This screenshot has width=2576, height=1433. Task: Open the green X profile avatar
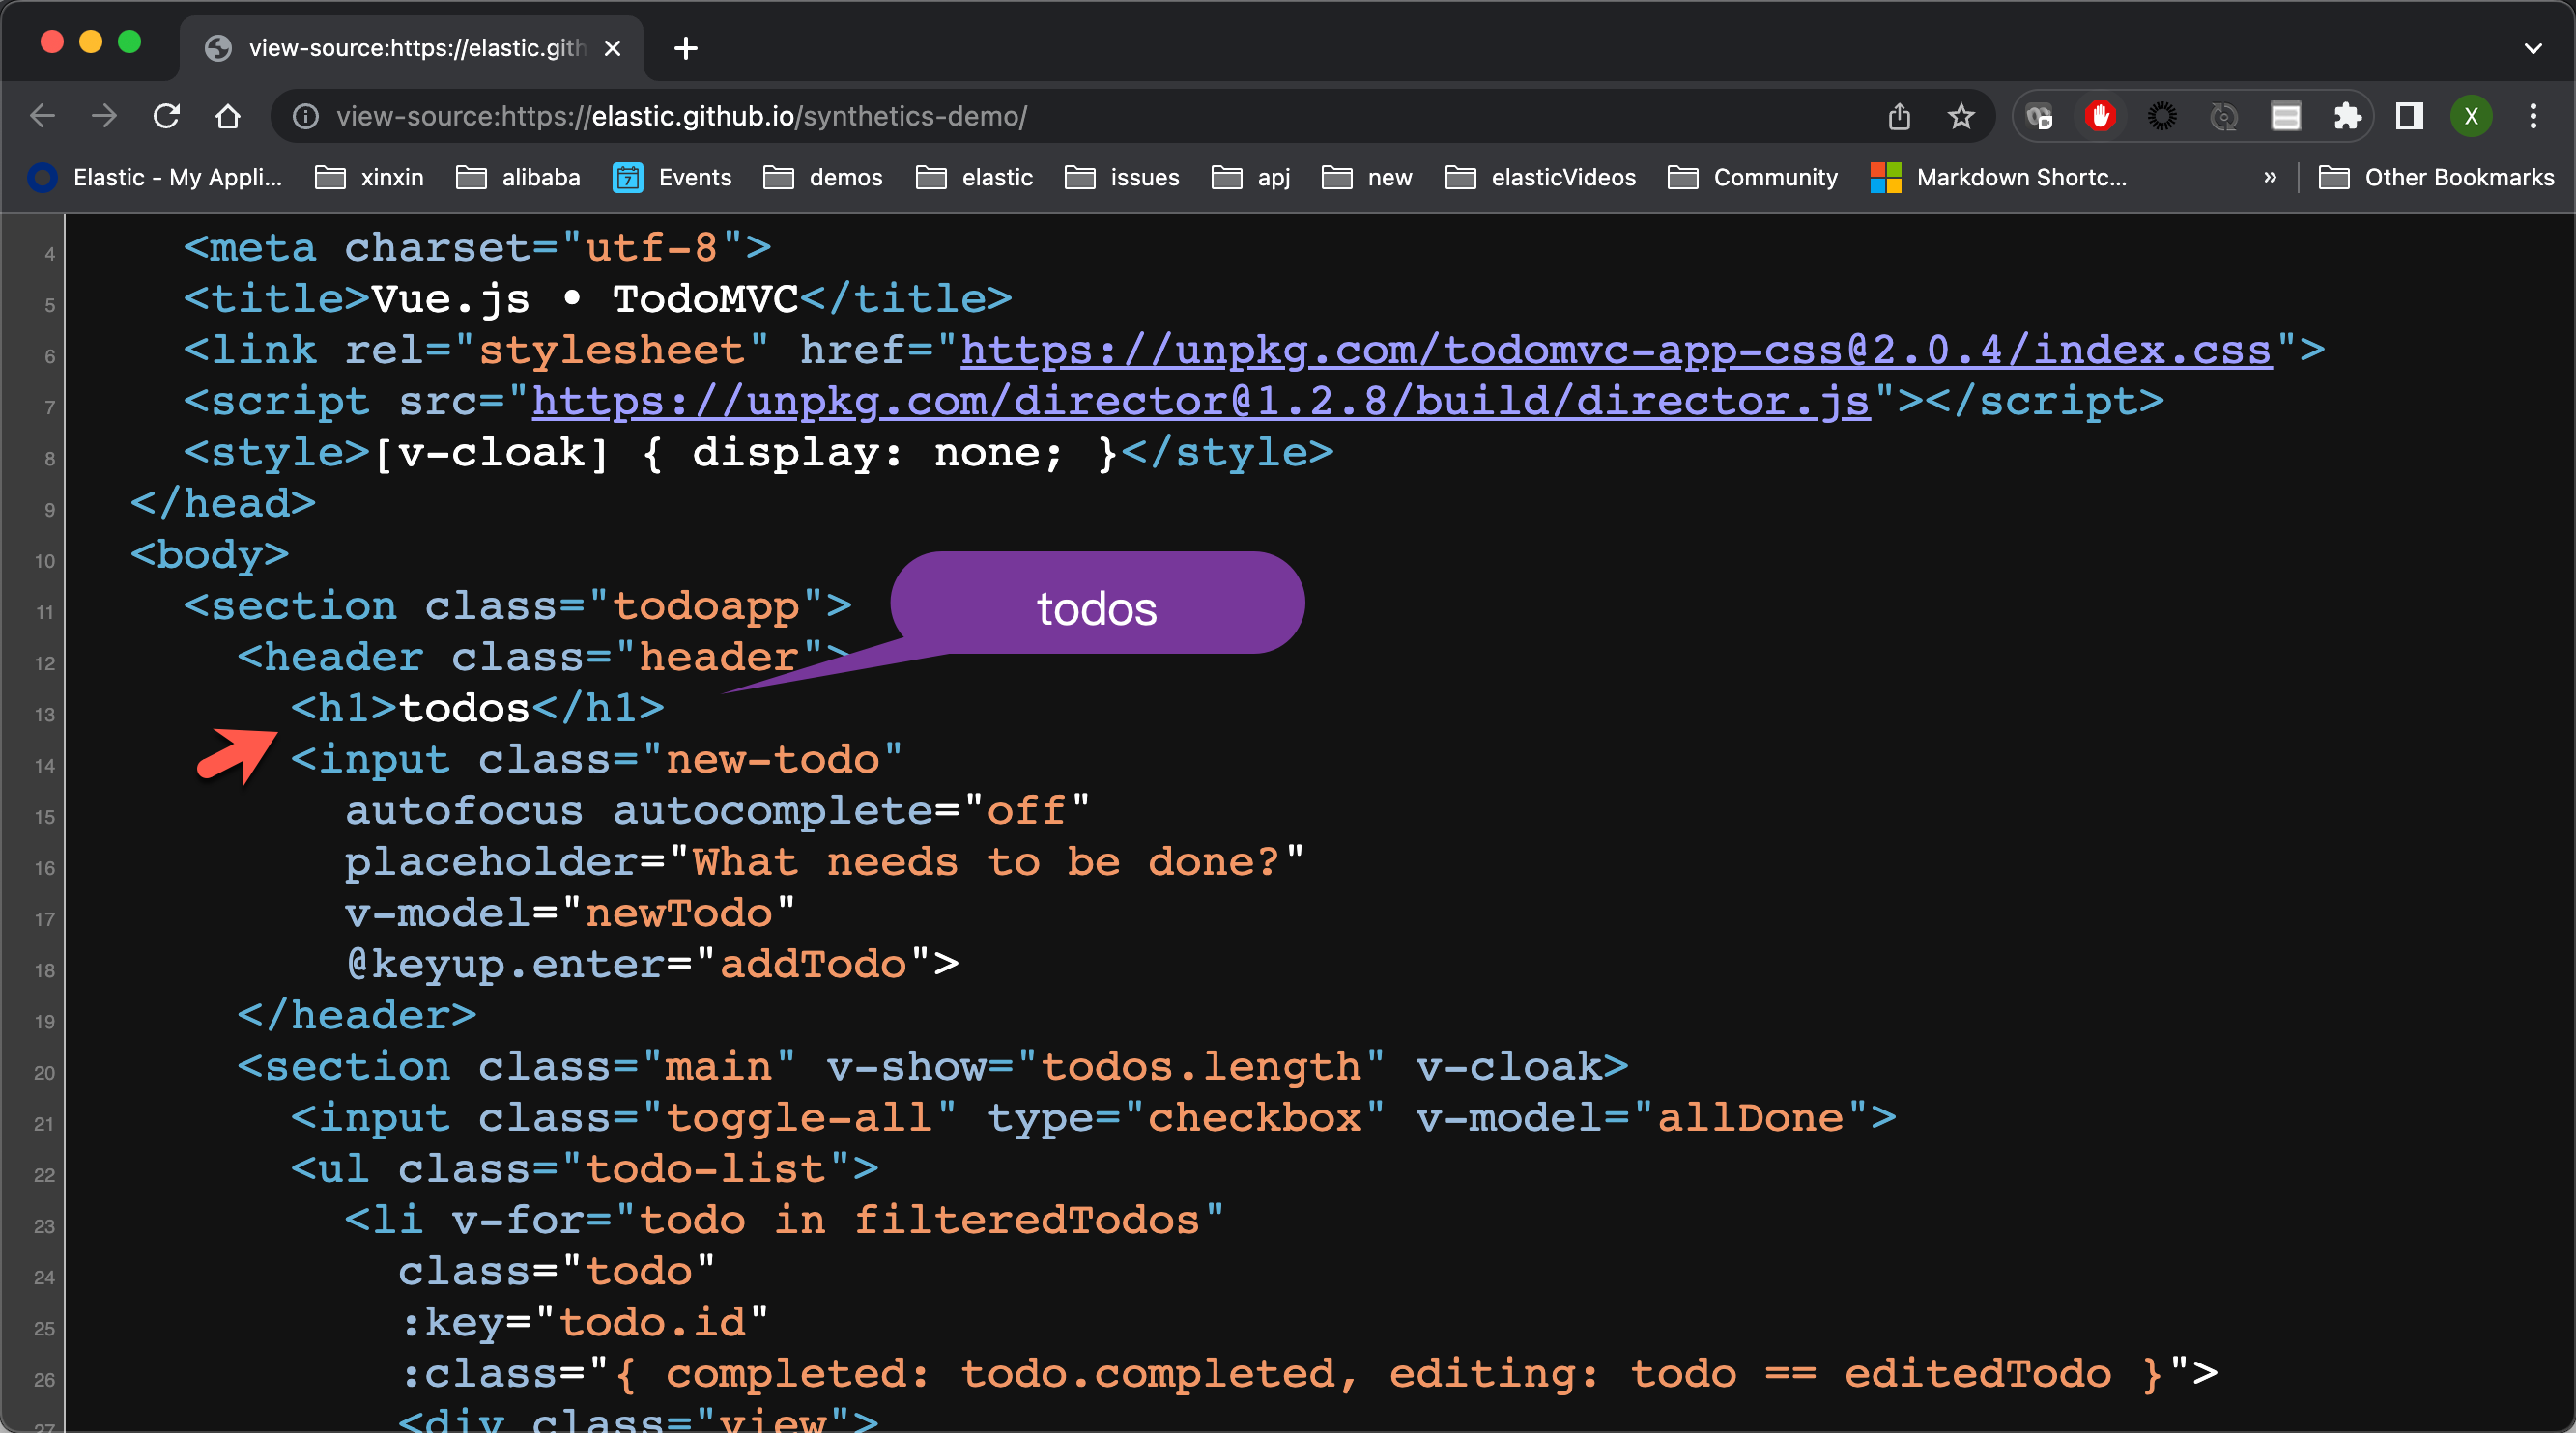[2470, 117]
